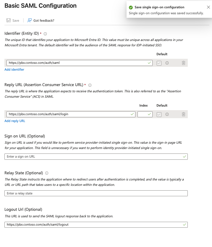Viewport: 212px width, 247px height.
Task: Click the Add reply URL link
Action: (15, 121)
